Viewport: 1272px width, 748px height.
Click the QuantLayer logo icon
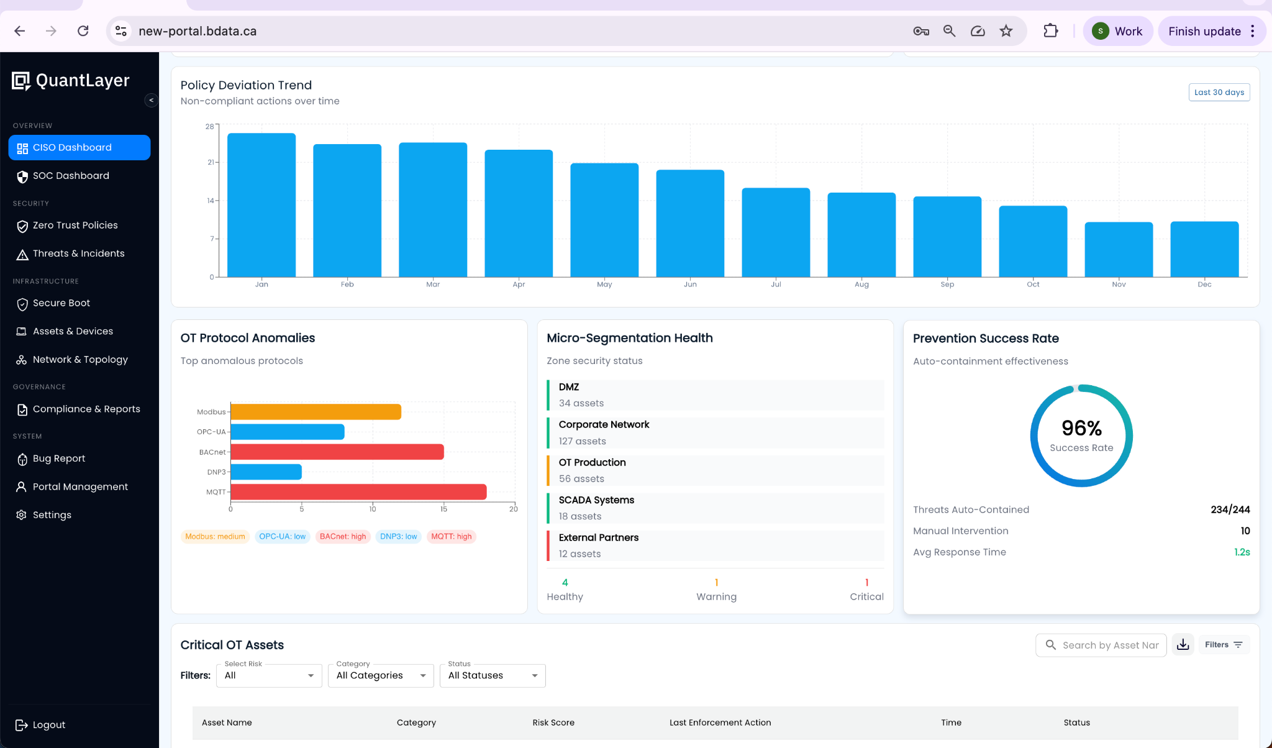click(x=21, y=81)
